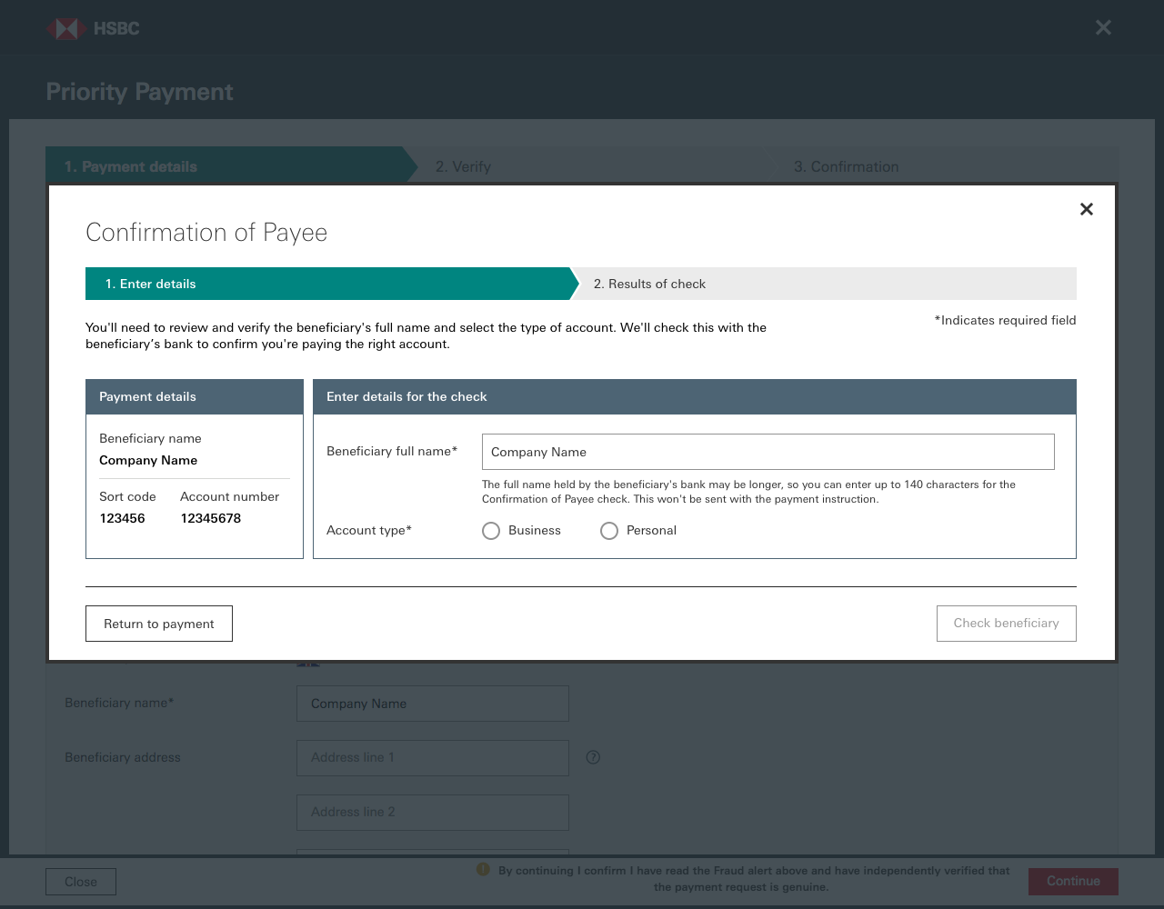The image size is (1164, 909).
Task: Select the Business account type
Action: click(491, 531)
